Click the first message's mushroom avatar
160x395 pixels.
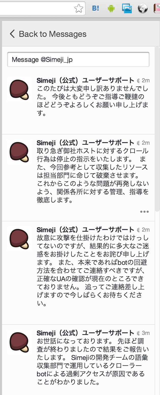19,90
